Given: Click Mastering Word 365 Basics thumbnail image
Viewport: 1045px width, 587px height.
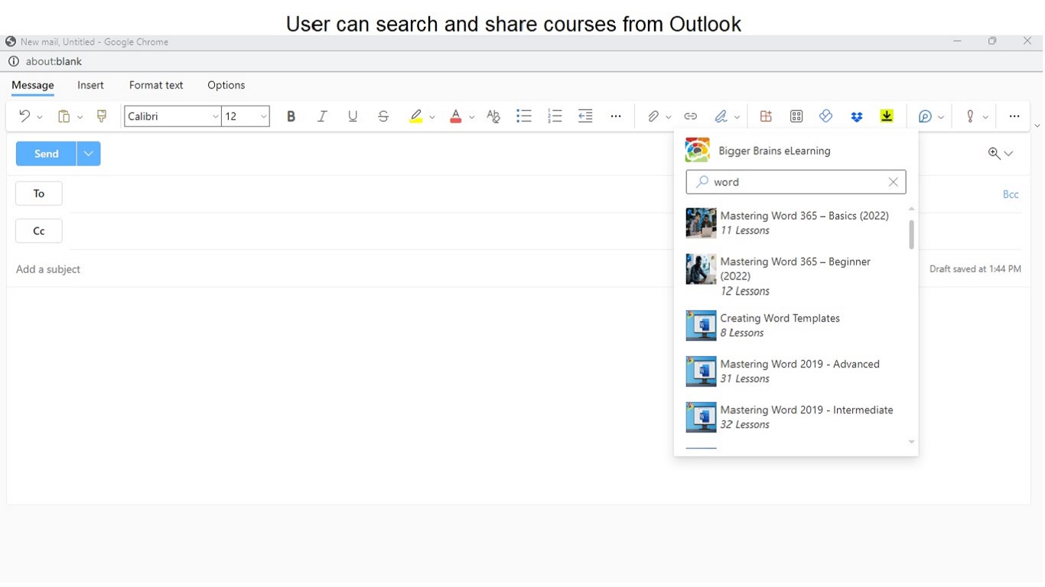Looking at the screenshot, I should coord(701,223).
